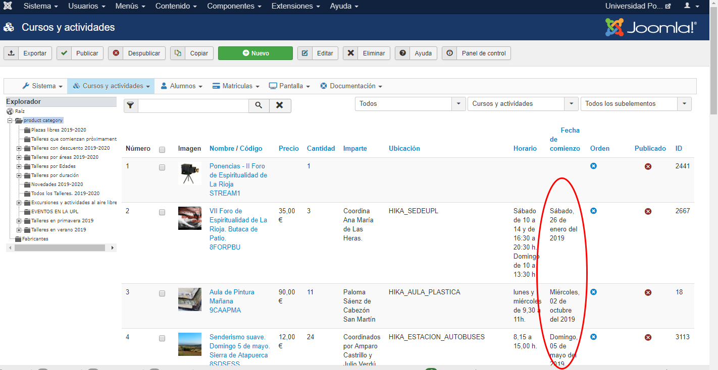Open the Todos filter dropdown
The width and height of the screenshot is (718, 370).
tap(409, 104)
